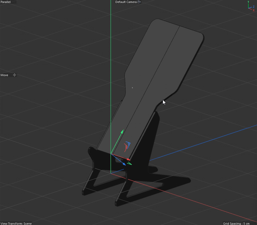257x225 pixels.
Task: Click the green Y-axis arrow handle
Action: click(122, 131)
